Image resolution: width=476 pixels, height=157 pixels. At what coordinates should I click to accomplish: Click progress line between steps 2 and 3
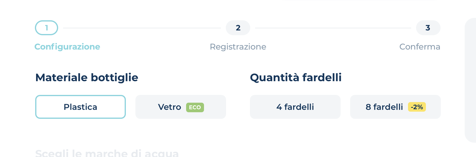(x=333, y=28)
